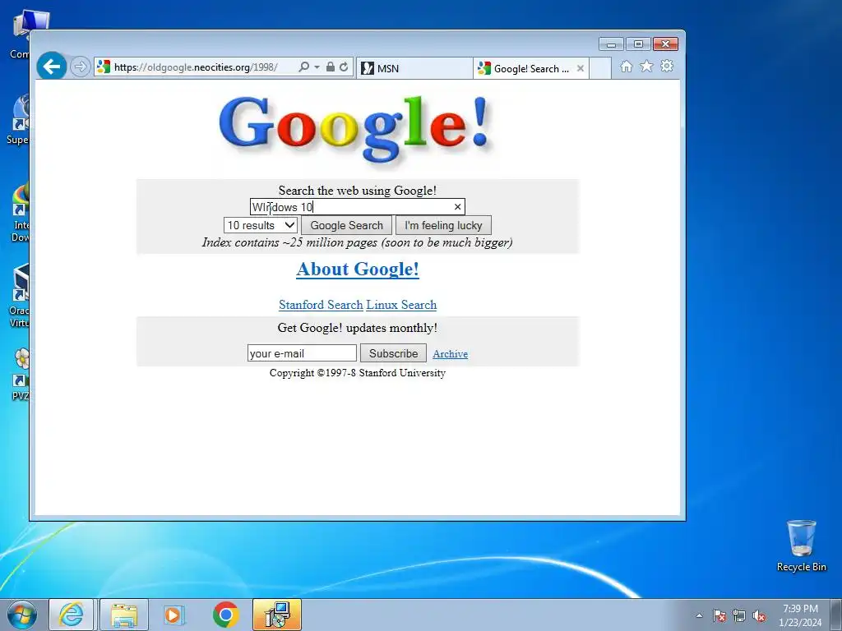842x631 pixels.
Task: Open Favorites with the star icon
Action: pyautogui.click(x=646, y=67)
